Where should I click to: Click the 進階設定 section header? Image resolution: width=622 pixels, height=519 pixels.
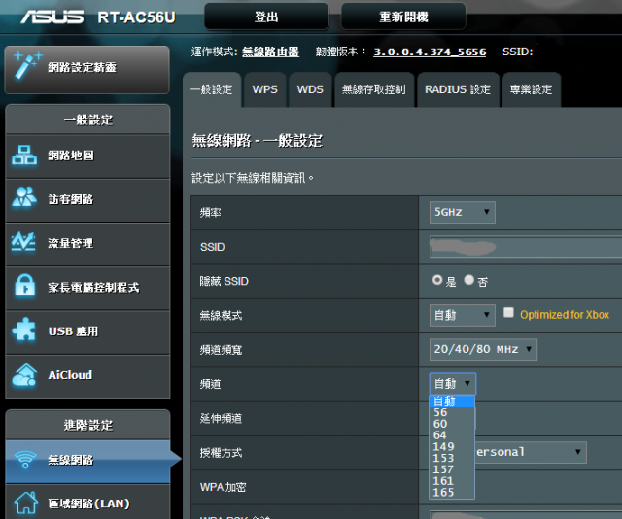point(88,425)
